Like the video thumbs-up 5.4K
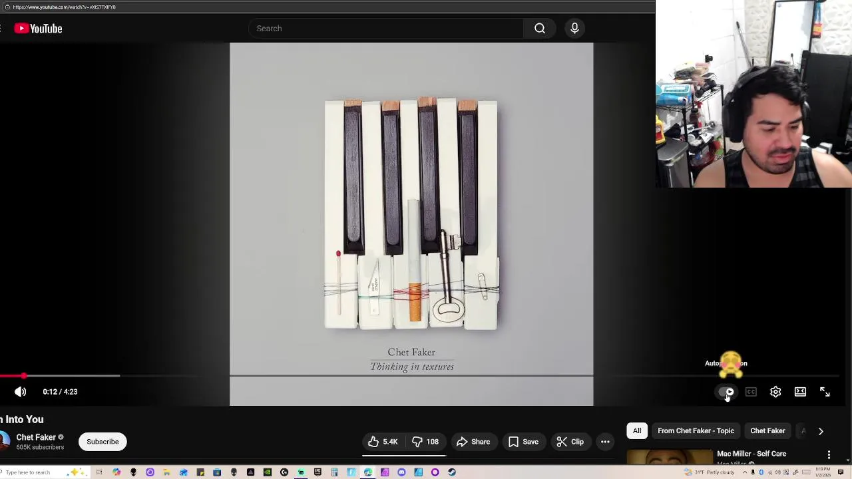 point(383,442)
